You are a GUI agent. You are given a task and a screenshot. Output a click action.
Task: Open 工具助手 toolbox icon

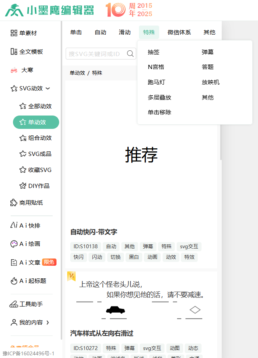coord(14,304)
